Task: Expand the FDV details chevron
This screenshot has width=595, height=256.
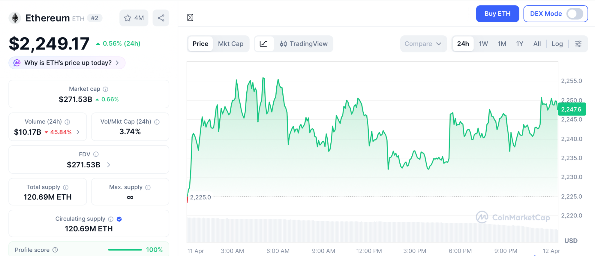Action: click(x=109, y=165)
